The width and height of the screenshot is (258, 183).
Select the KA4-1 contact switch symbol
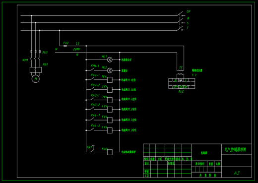(92, 119)
